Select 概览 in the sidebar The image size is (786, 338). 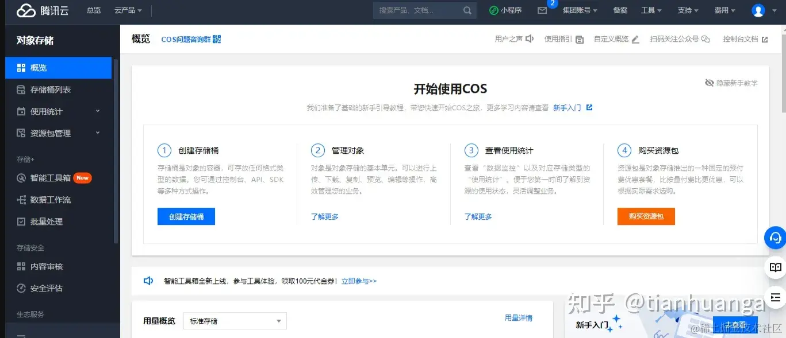point(58,68)
